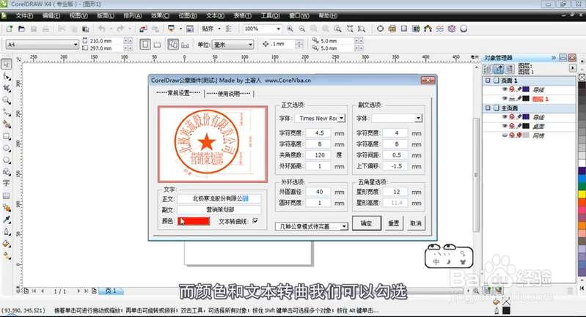Select the Crop tool in toolbox
The image size is (586, 317).
tap(7, 89)
